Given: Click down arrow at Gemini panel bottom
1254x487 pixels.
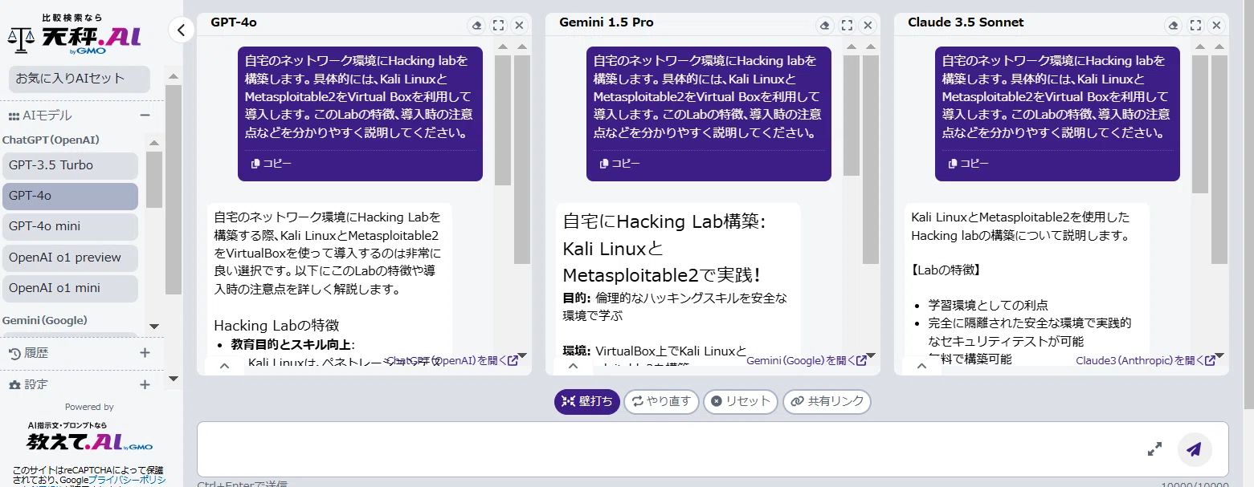Looking at the screenshot, I should 871,355.
